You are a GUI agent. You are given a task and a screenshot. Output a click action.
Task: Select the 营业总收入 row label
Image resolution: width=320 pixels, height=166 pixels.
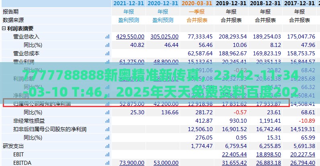click(x=26, y=36)
